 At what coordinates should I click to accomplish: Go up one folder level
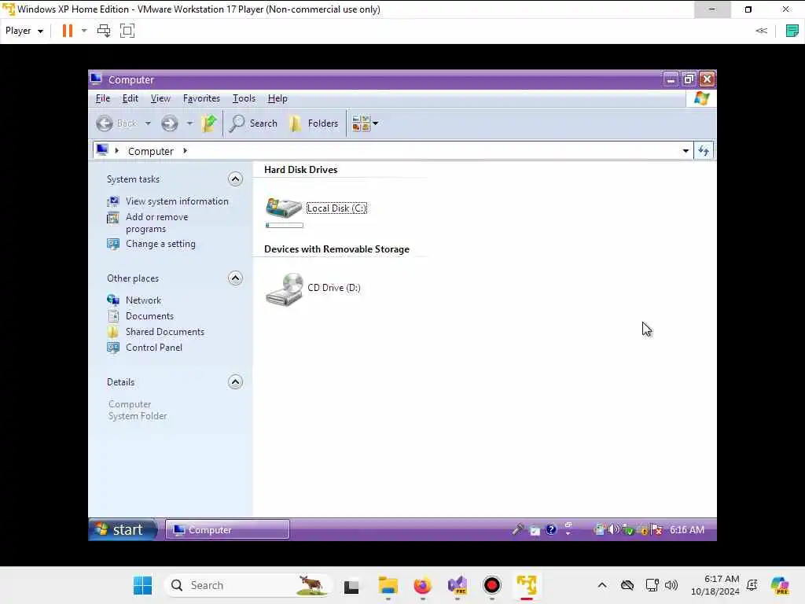pyautogui.click(x=209, y=123)
